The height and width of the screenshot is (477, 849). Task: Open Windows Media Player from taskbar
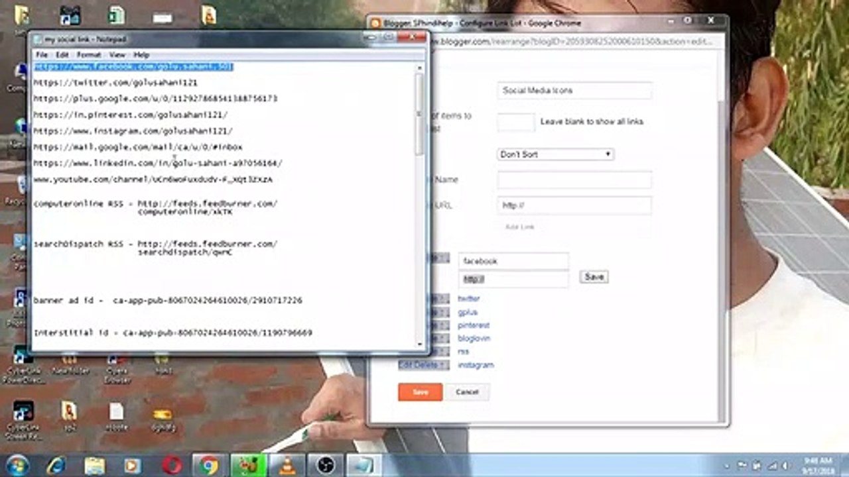coord(133,465)
